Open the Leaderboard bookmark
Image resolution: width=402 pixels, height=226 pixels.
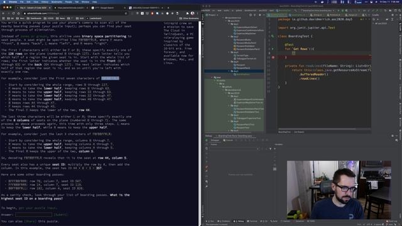pyautogui.click(x=94, y=18)
